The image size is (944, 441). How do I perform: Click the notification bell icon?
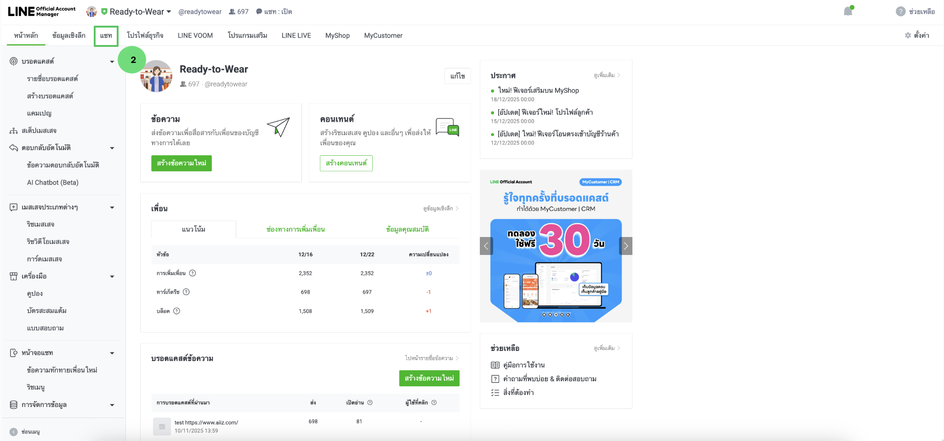[x=847, y=11]
